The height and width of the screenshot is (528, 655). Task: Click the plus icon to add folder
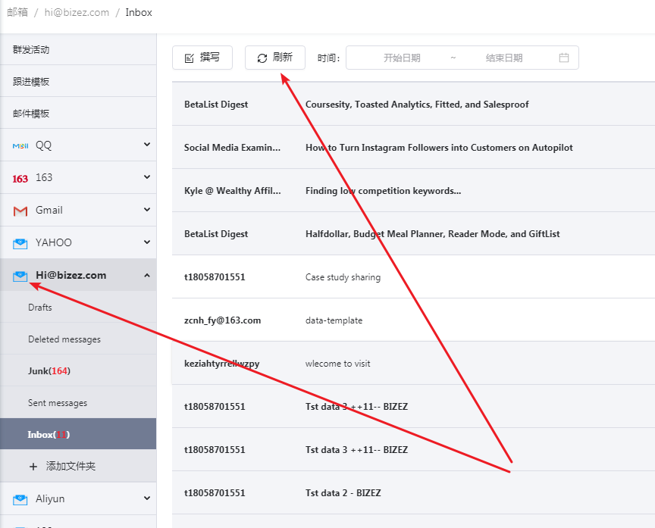pyautogui.click(x=33, y=467)
